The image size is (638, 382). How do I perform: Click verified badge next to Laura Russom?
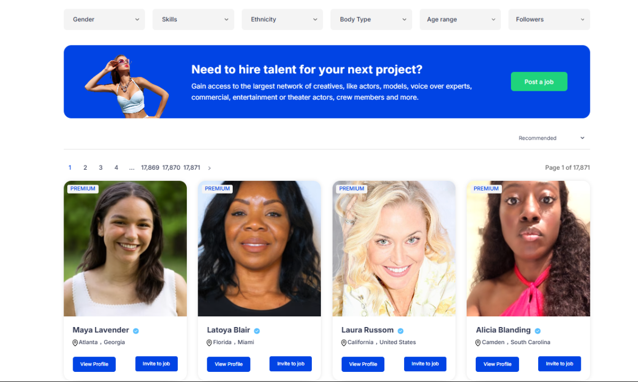[400, 331]
